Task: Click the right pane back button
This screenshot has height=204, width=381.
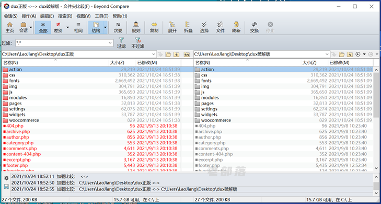Action: [357, 54]
